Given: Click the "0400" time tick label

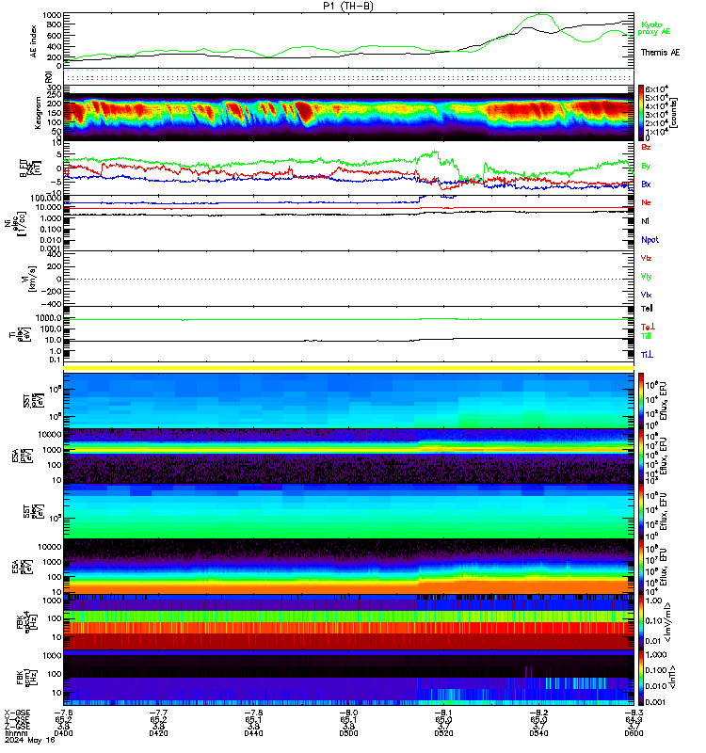Looking at the screenshot, I should tap(63, 733).
